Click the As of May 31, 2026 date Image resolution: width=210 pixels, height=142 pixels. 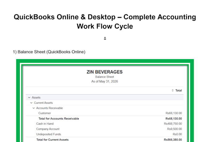(x=104, y=81)
